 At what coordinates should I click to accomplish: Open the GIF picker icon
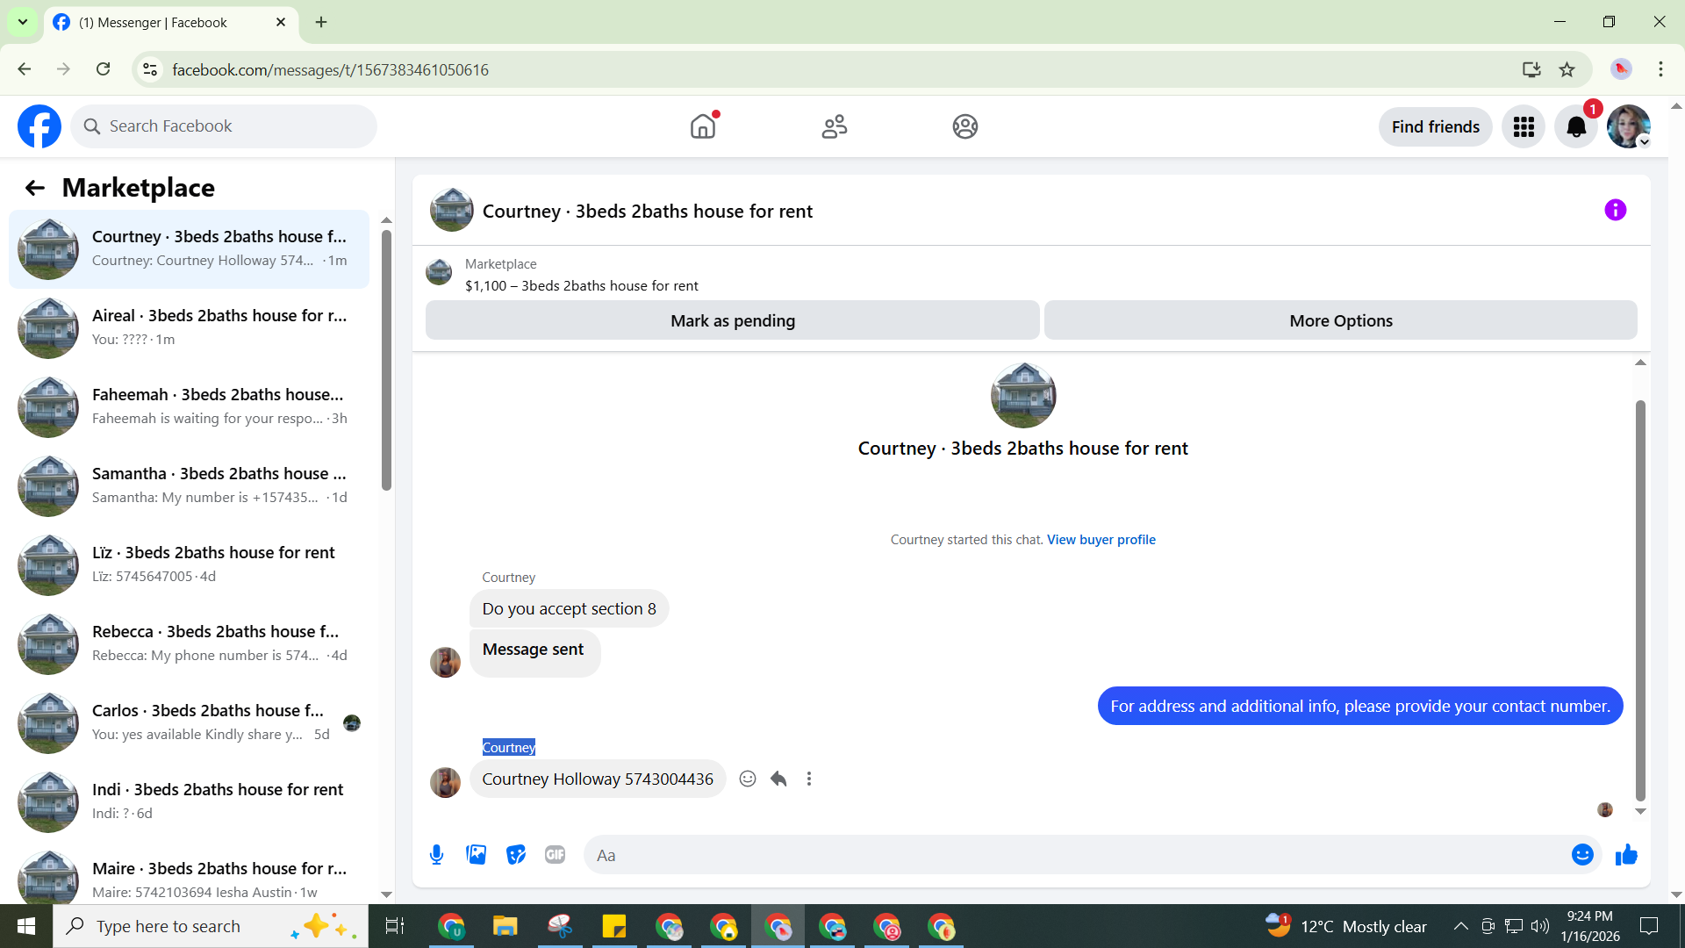[x=555, y=855]
